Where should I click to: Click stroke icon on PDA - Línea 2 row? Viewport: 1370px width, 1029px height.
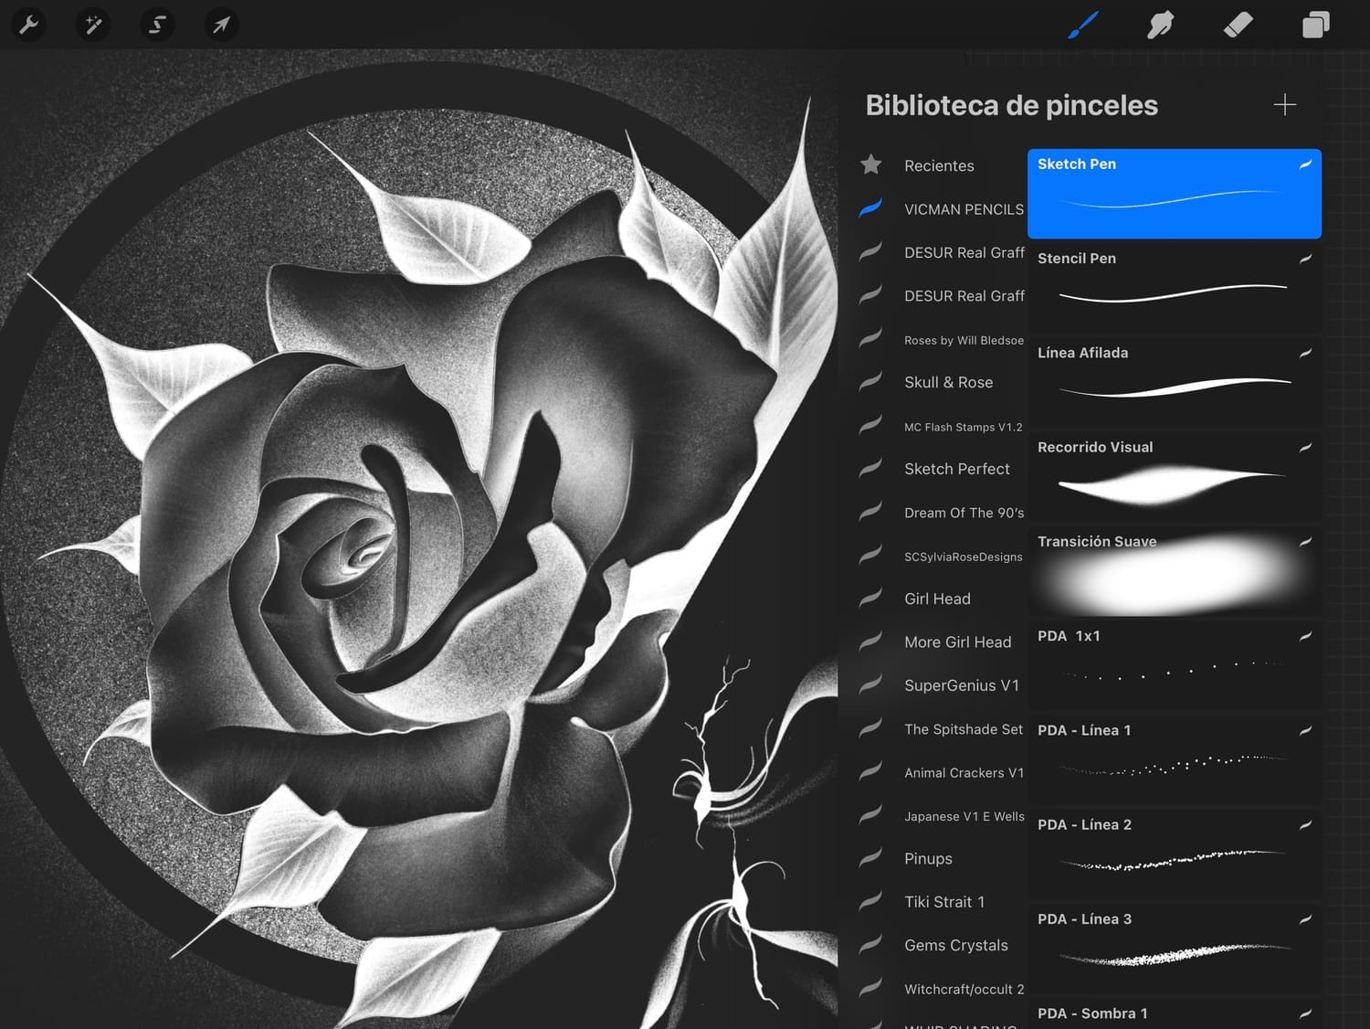pos(1305,824)
